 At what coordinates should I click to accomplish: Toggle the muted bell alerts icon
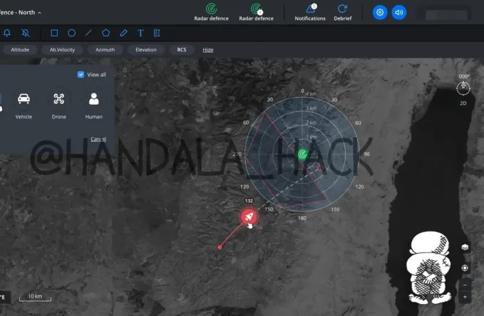tap(25, 33)
